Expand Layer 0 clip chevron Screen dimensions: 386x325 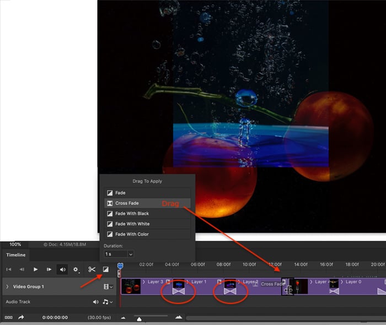coord(342,281)
